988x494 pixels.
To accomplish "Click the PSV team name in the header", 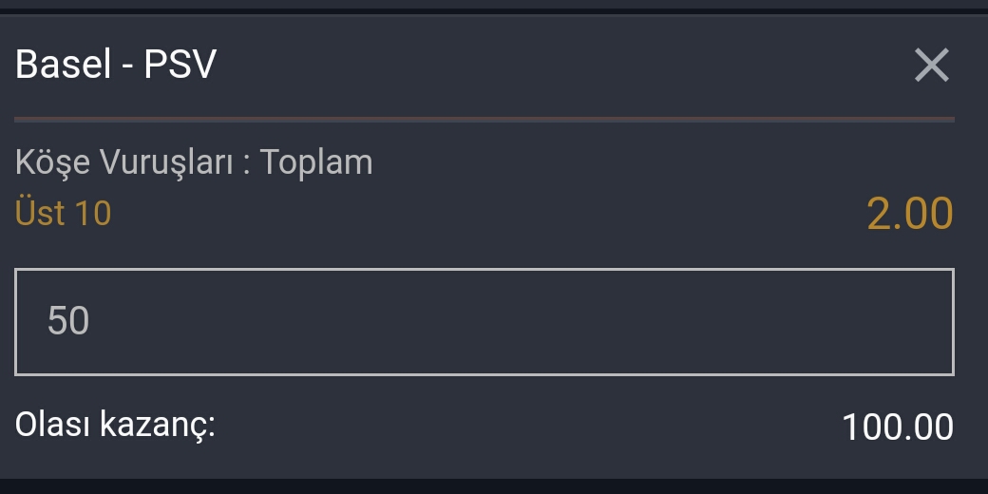I will pyautogui.click(x=180, y=66).
